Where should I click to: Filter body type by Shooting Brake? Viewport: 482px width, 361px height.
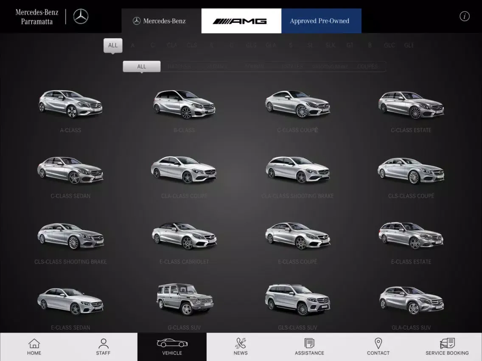coord(330,66)
